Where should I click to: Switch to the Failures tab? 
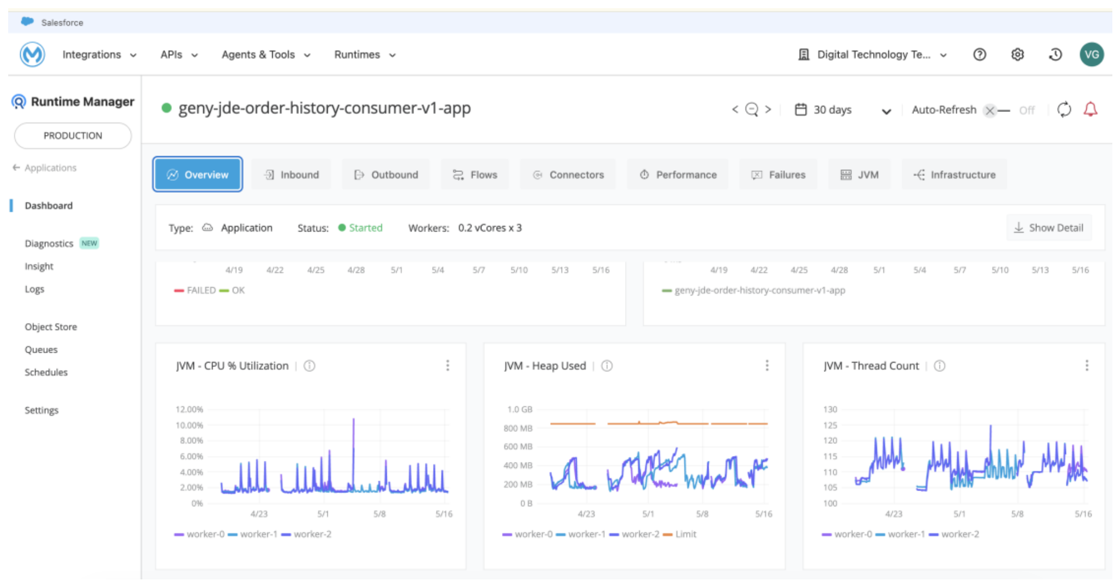coord(778,175)
